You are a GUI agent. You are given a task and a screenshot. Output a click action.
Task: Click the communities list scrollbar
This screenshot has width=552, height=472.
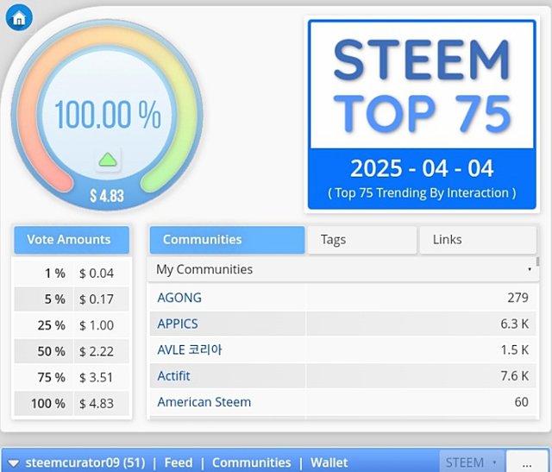pyautogui.click(x=537, y=261)
